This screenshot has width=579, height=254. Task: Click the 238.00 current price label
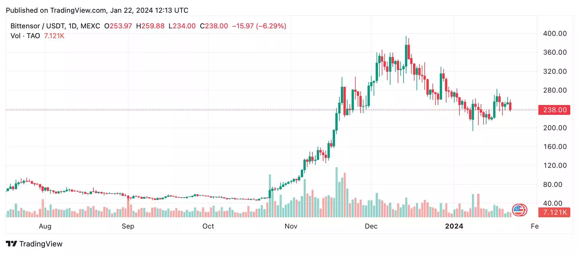pyautogui.click(x=554, y=110)
